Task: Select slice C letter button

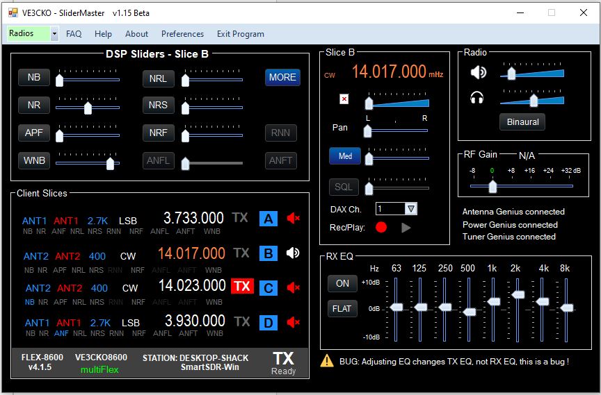Action: tap(269, 288)
